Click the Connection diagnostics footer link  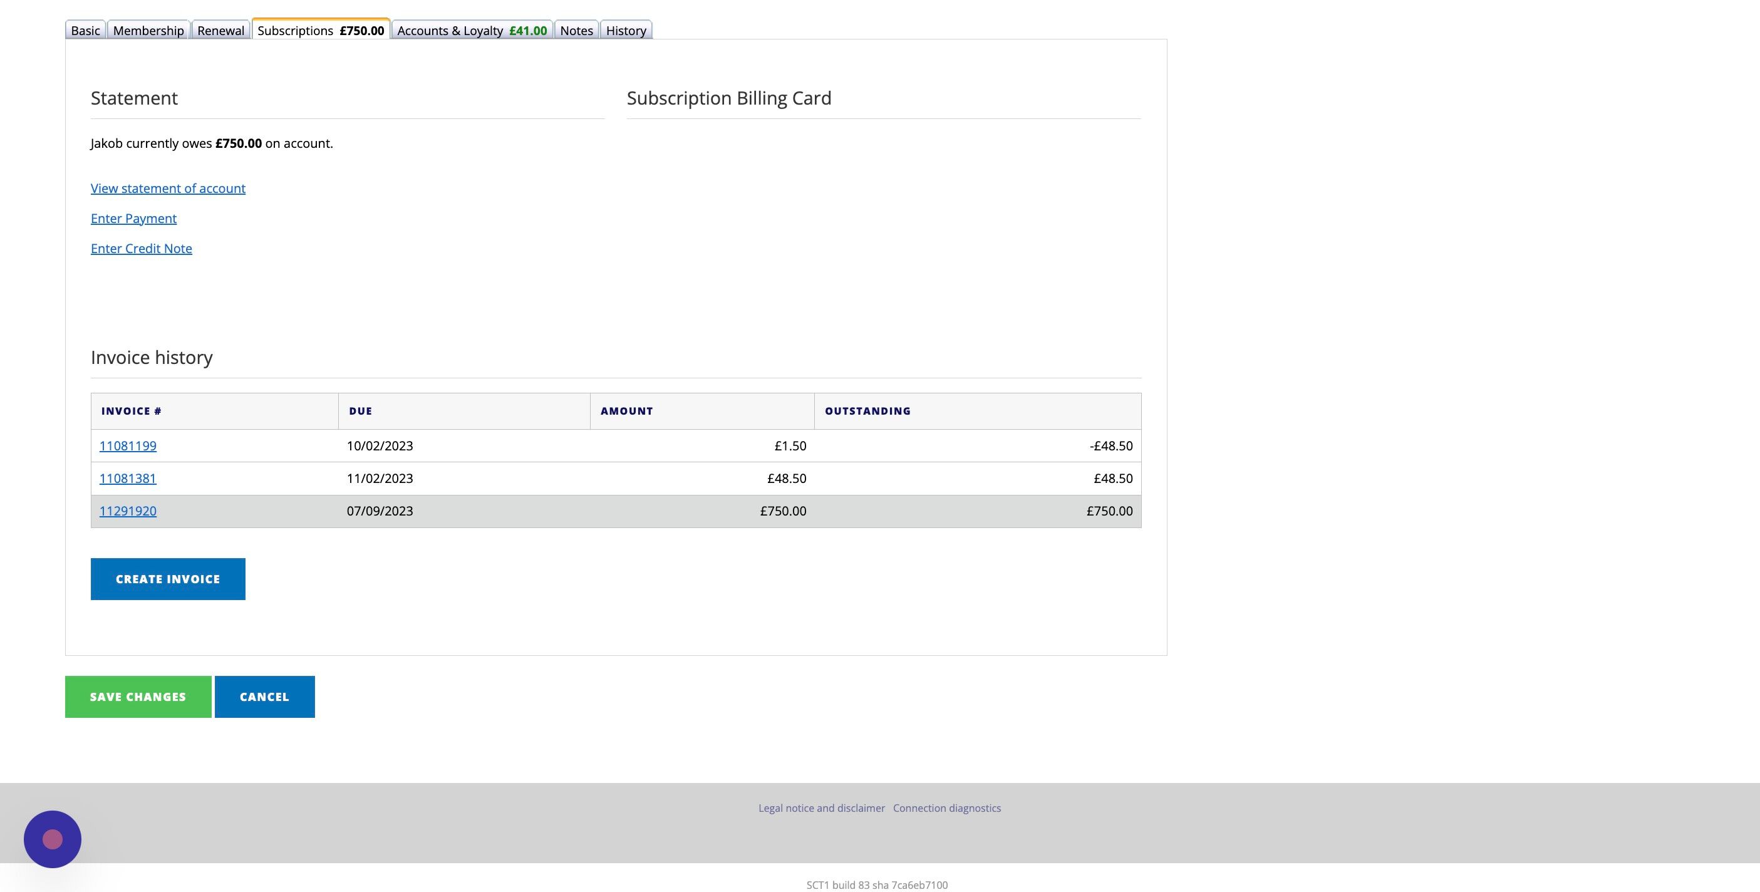click(x=946, y=808)
